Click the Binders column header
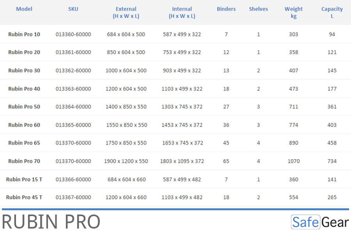 click(x=226, y=9)
